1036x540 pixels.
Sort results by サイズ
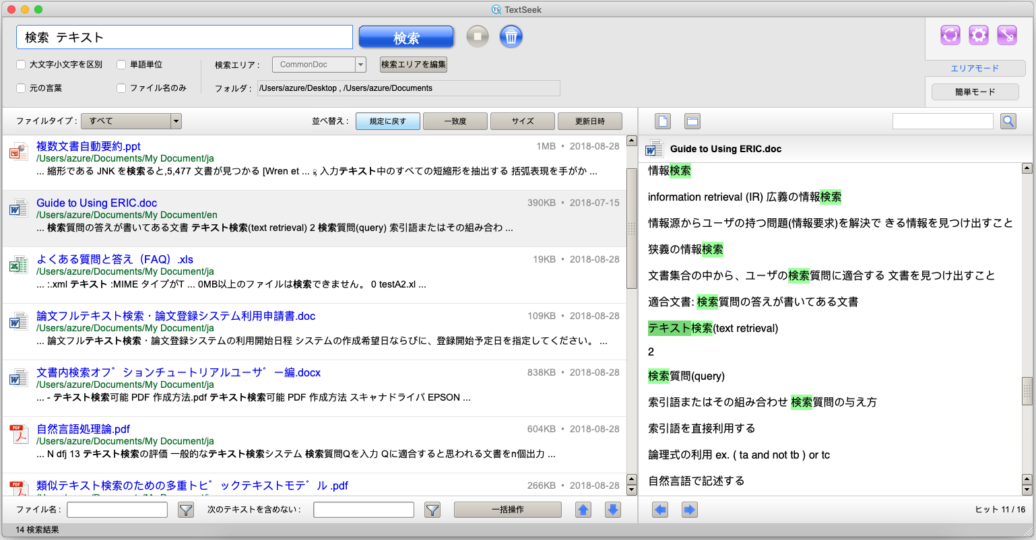[522, 121]
